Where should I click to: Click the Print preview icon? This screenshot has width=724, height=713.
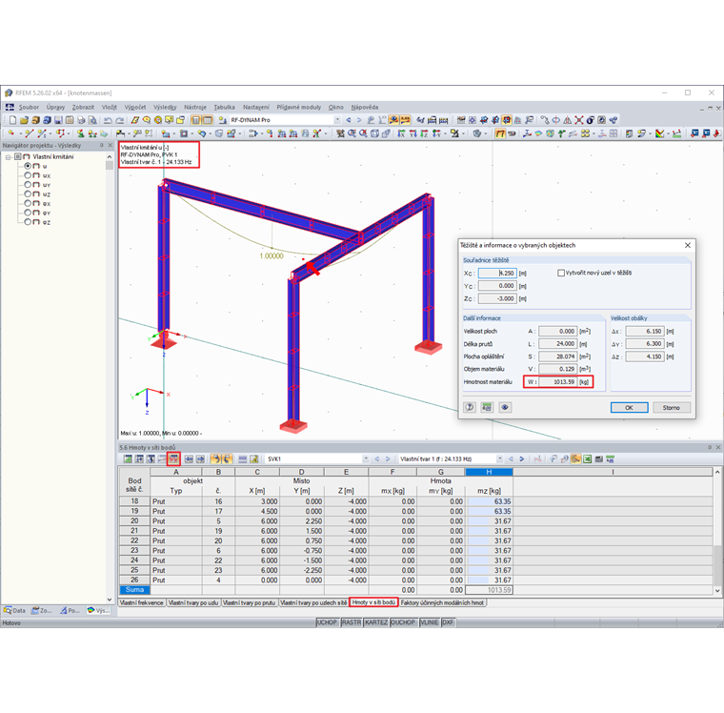[x=92, y=120]
